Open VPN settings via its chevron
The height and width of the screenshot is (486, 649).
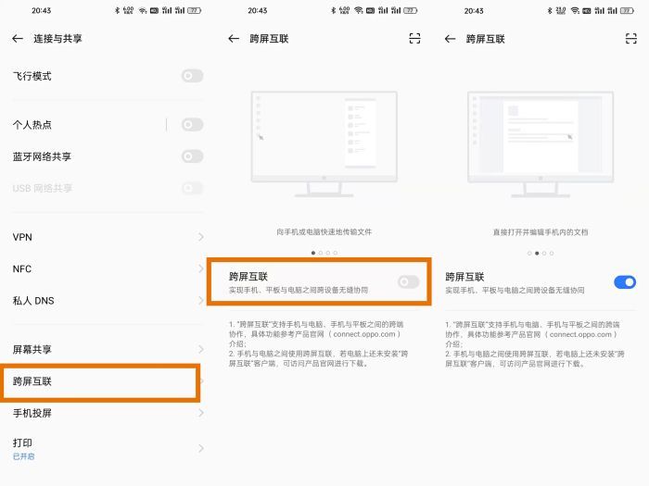[x=200, y=237]
